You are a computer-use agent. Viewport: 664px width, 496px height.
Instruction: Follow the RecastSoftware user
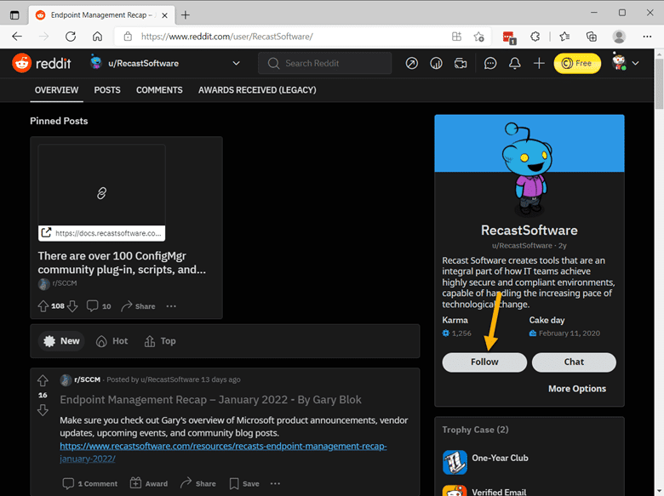pyautogui.click(x=484, y=362)
